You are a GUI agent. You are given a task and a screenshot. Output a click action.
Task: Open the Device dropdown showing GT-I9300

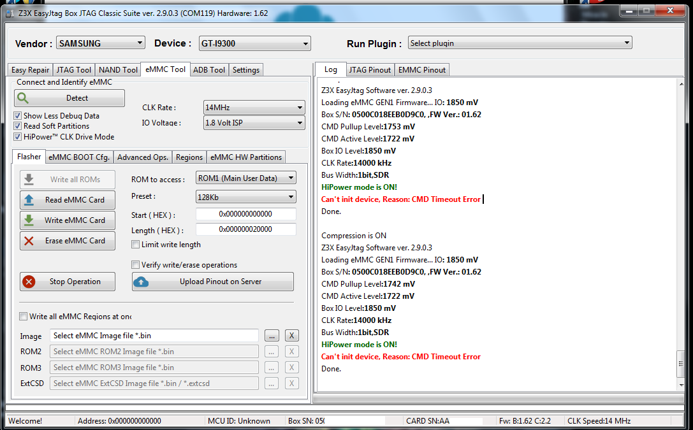pos(254,43)
